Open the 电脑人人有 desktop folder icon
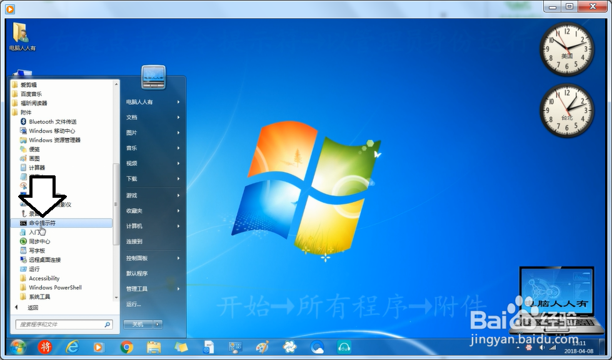 (x=23, y=37)
